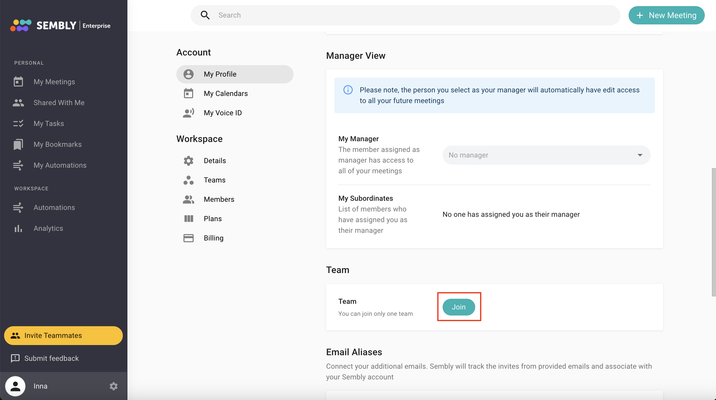This screenshot has height=400, width=716.
Task: Go to workspace Members page
Action: click(x=219, y=199)
